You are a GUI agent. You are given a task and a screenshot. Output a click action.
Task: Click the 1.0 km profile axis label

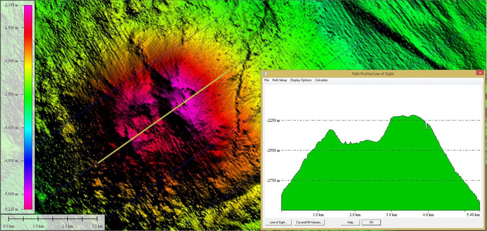318,215
